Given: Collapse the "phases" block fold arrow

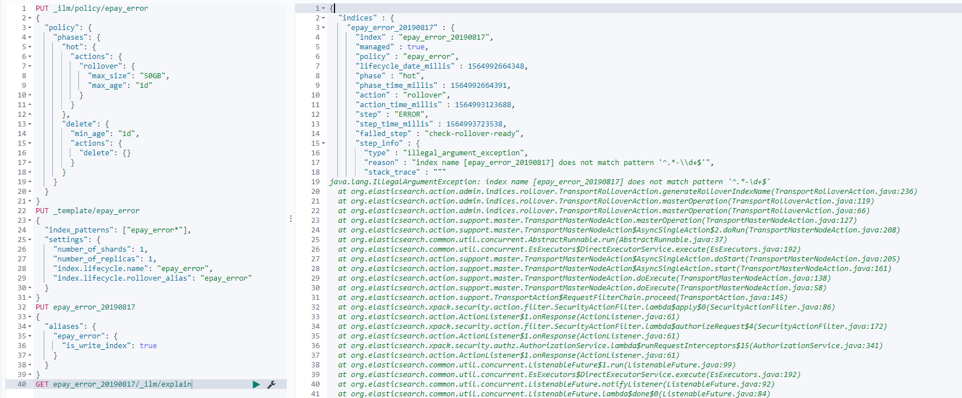Looking at the screenshot, I should point(30,37).
